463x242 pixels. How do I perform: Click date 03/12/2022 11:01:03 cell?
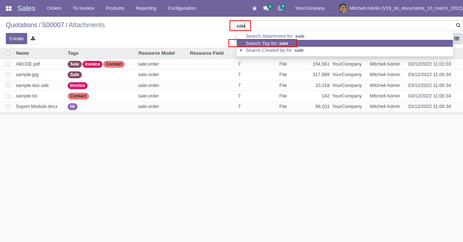430,64
